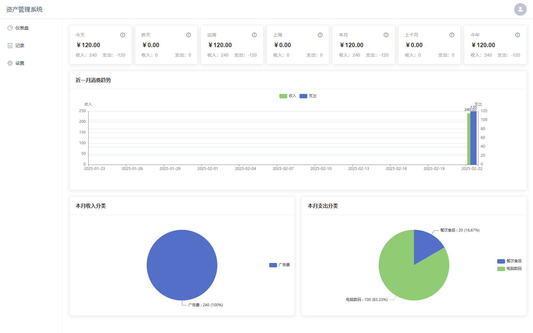Click 支出: 0 on the 上个月 card
This screenshot has height=333, width=533.
click(446, 55)
